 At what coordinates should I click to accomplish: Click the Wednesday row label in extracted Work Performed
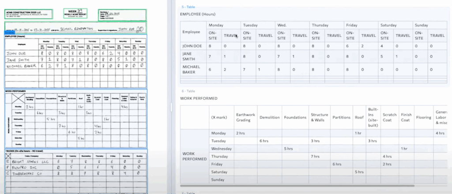tap(222, 149)
